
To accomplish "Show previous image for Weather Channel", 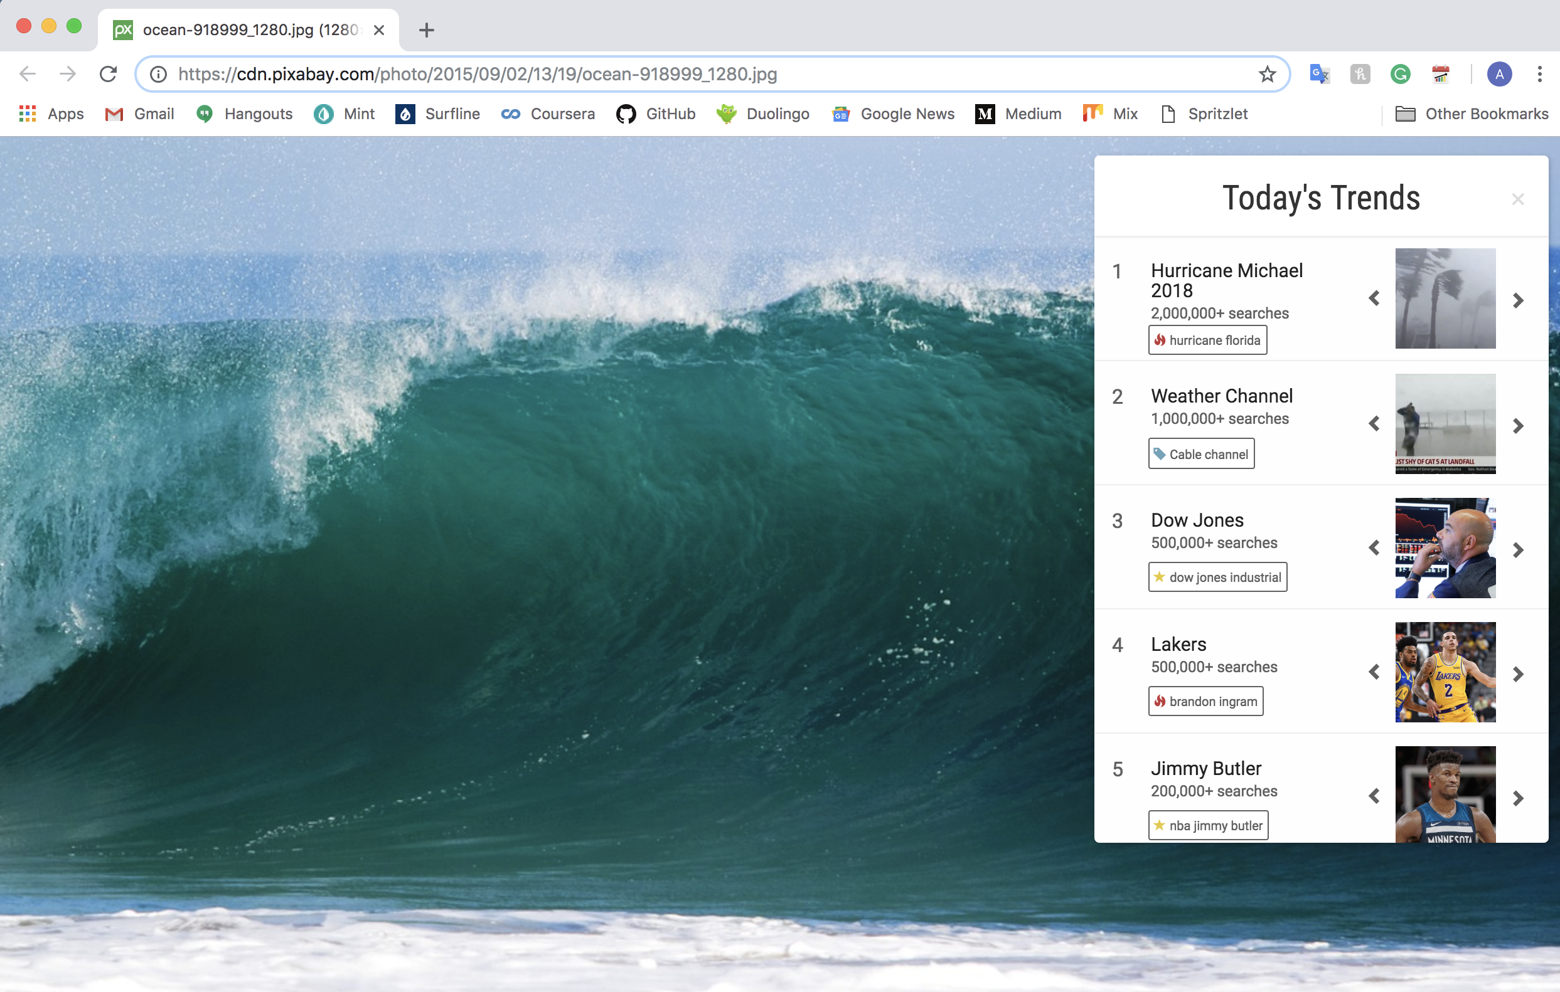I will tap(1374, 424).
